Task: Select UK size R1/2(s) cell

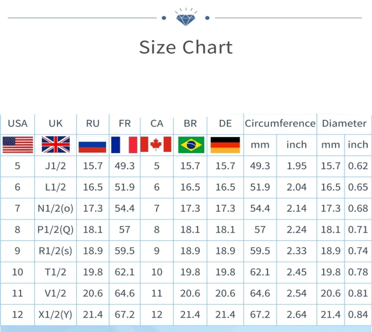Action: pyautogui.click(x=55, y=251)
